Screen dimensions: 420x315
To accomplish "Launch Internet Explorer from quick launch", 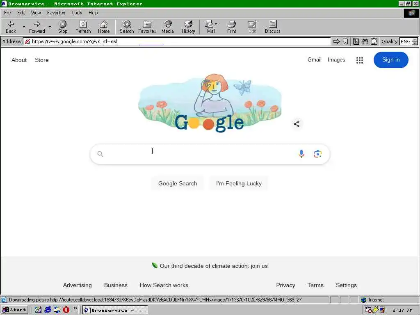I will point(48,310).
